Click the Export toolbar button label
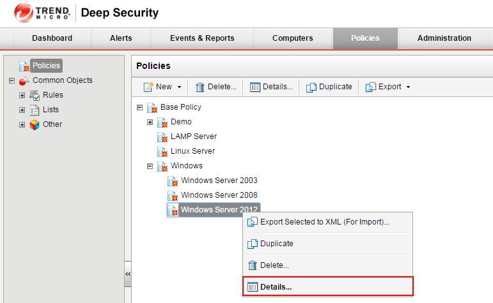 pos(390,87)
